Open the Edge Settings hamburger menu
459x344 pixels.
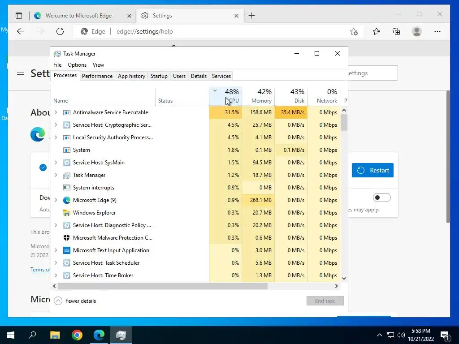click(x=21, y=73)
